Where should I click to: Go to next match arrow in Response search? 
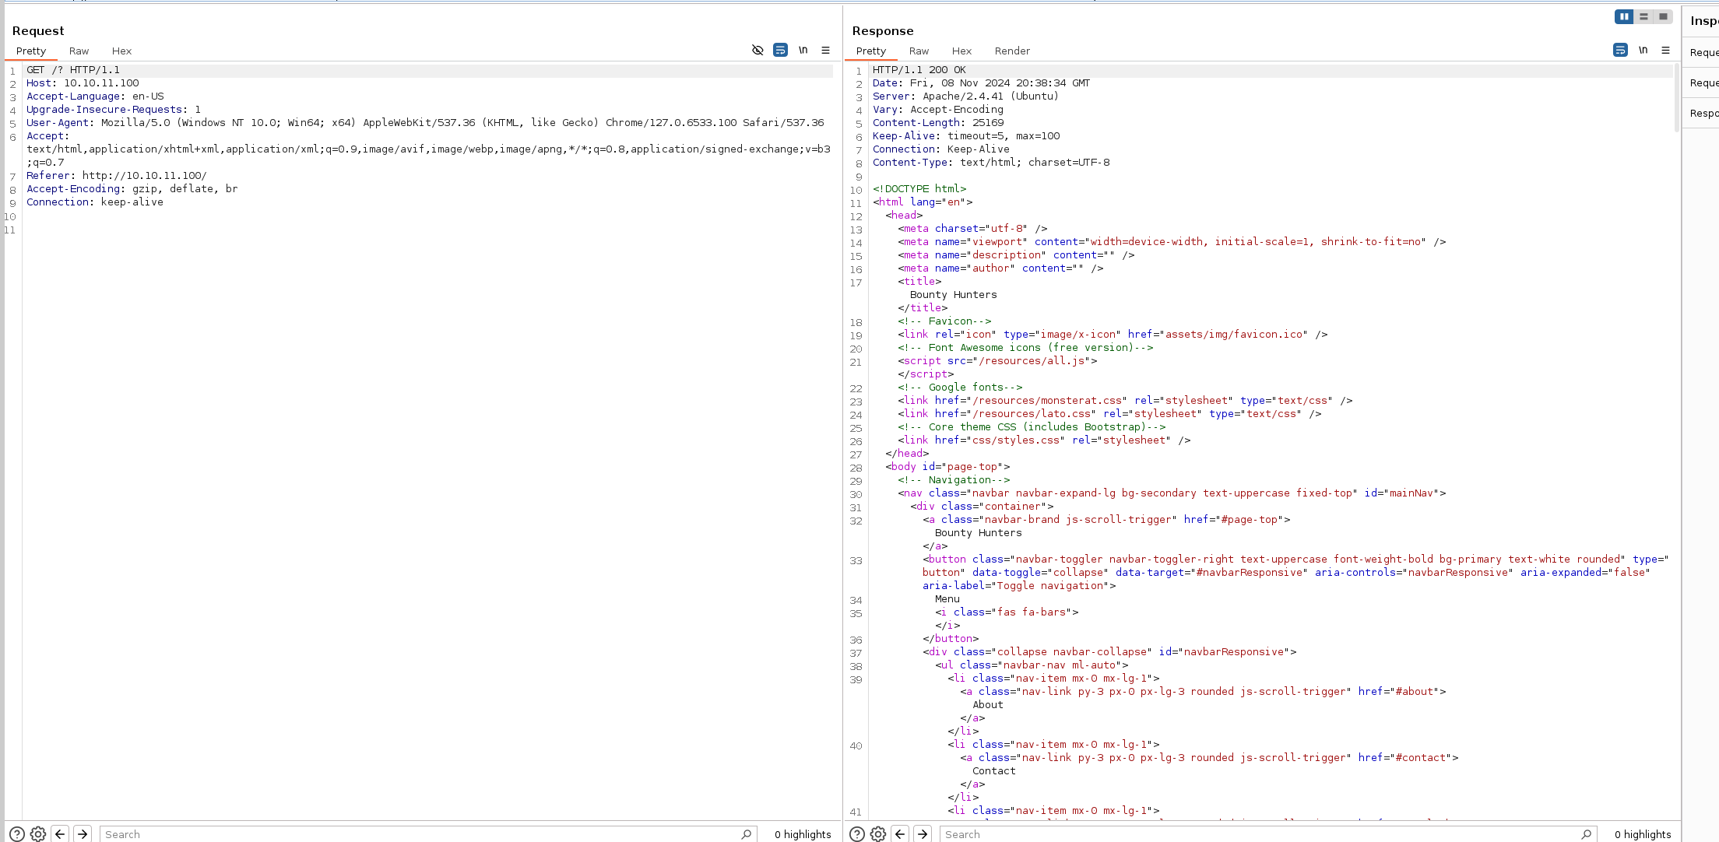[923, 833]
